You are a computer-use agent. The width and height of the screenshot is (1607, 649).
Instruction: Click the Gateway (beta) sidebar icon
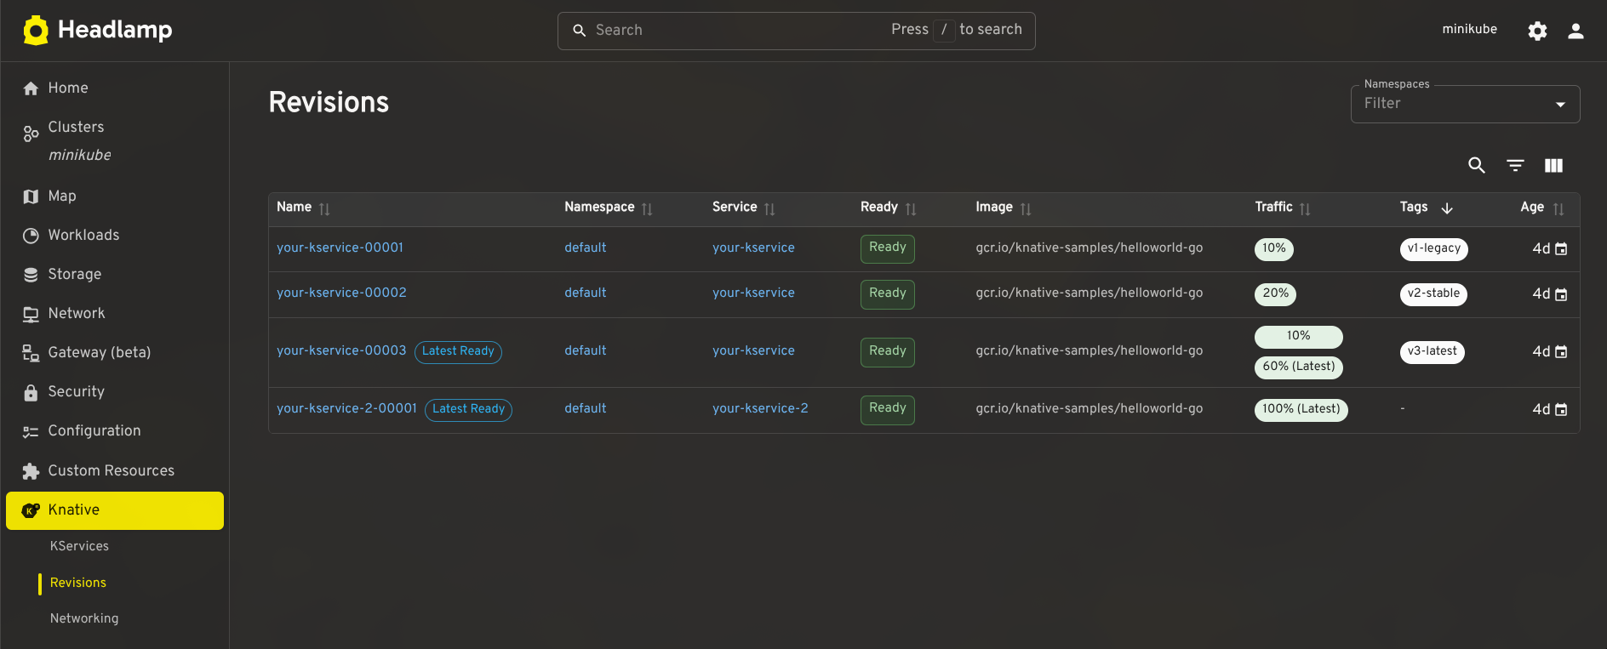31,353
